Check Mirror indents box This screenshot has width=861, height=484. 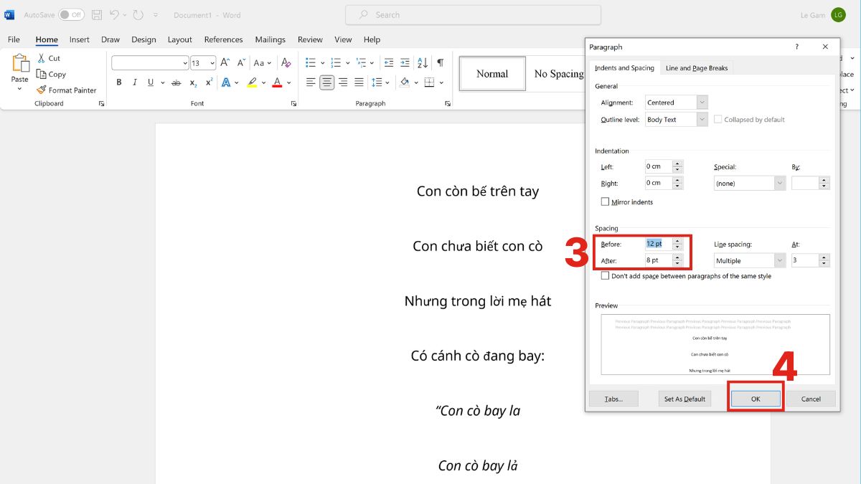[605, 202]
